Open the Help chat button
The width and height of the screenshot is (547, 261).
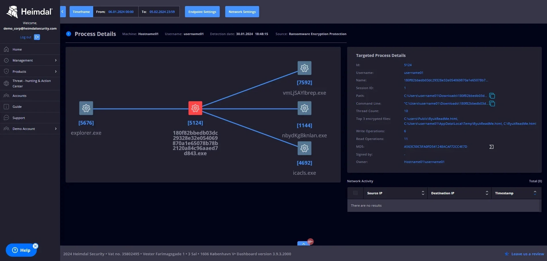[21, 250]
